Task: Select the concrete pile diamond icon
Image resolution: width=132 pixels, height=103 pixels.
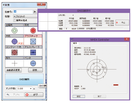Action: tap(15, 52)
